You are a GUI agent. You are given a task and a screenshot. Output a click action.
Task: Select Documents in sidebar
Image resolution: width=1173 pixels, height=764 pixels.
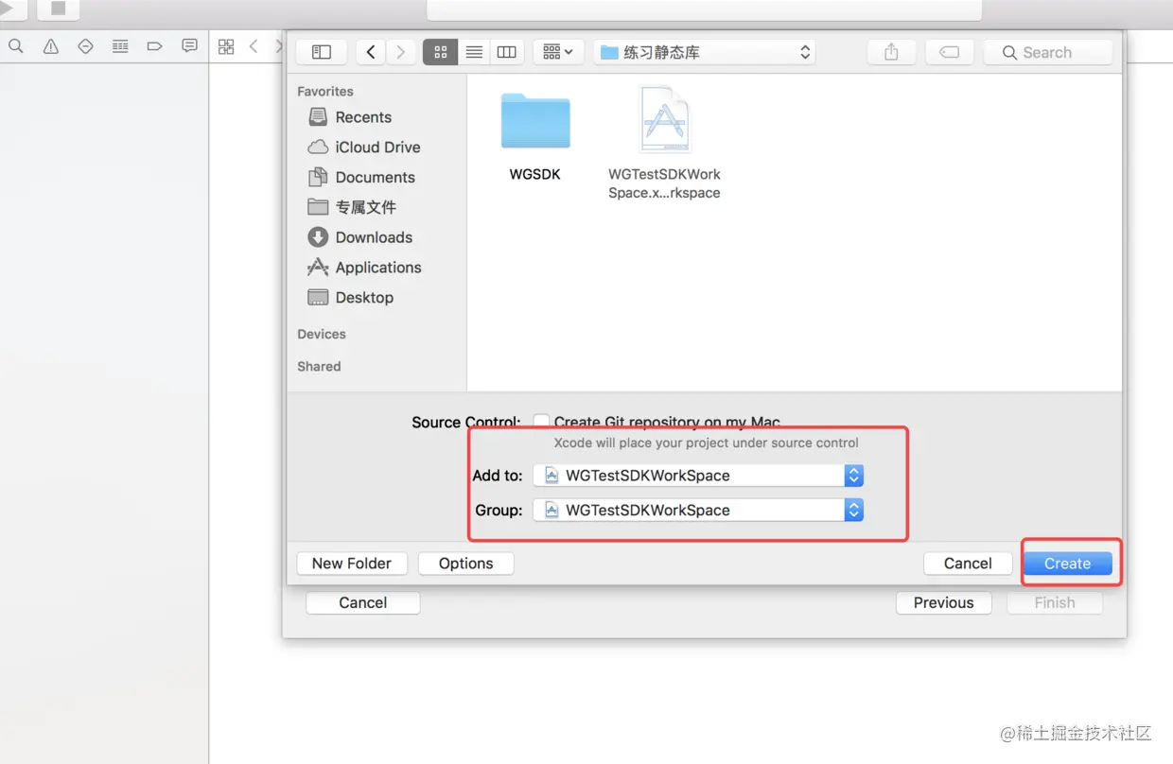pyautogui.click(x=361, y=178)
